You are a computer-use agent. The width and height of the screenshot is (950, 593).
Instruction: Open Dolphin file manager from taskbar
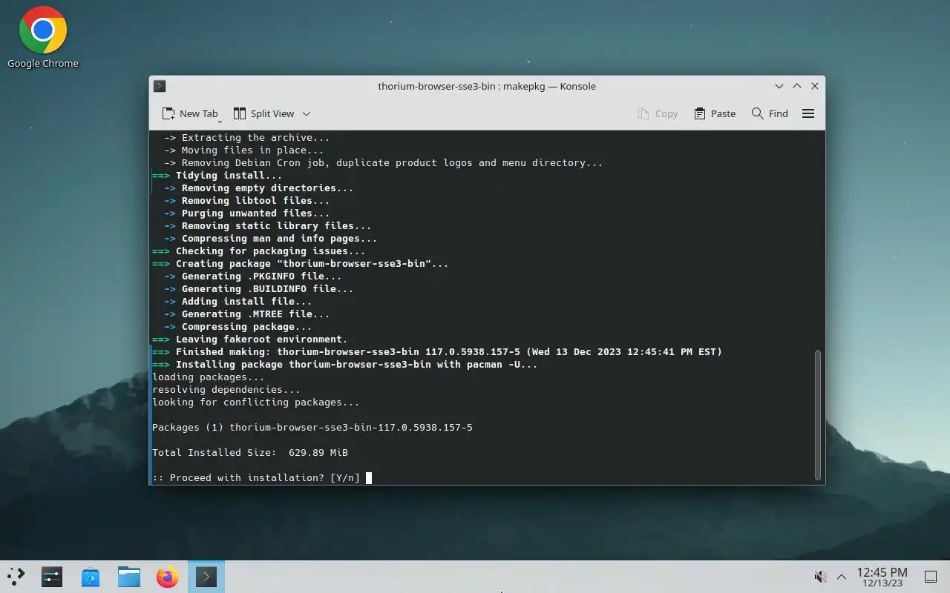pyautogui.click(x=129, y=577)
